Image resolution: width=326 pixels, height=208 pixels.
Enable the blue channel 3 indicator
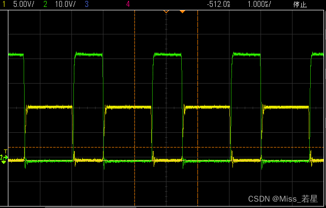pyautogui.click(x=87, y=4)
